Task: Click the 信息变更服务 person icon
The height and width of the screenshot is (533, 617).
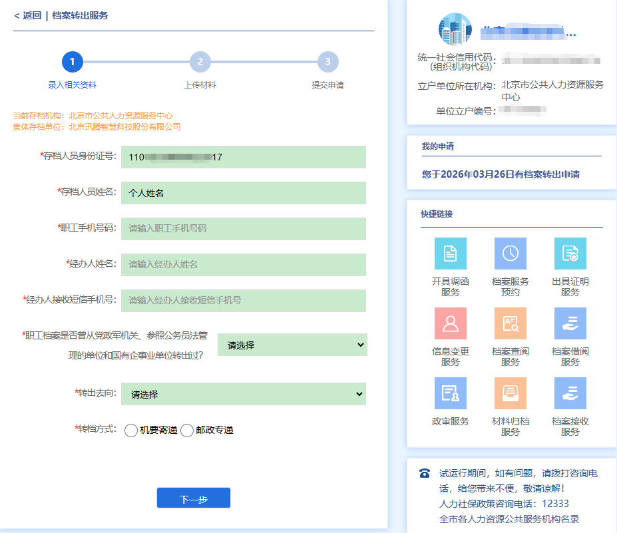Action: point(450,323)
